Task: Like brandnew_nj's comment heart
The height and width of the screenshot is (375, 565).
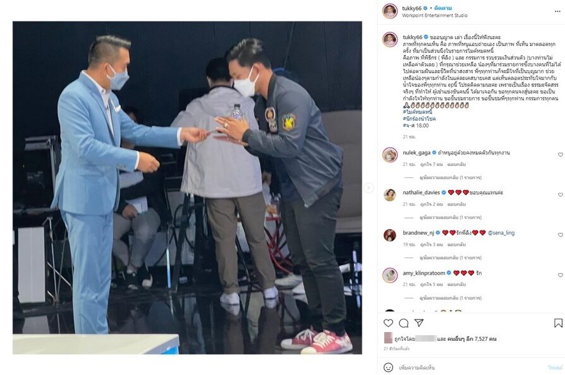Action: click(561, 235)
